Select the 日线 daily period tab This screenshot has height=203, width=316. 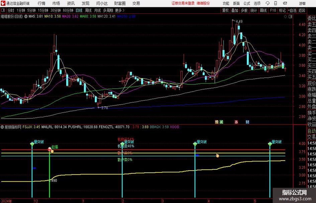click(x=79, y=10)
